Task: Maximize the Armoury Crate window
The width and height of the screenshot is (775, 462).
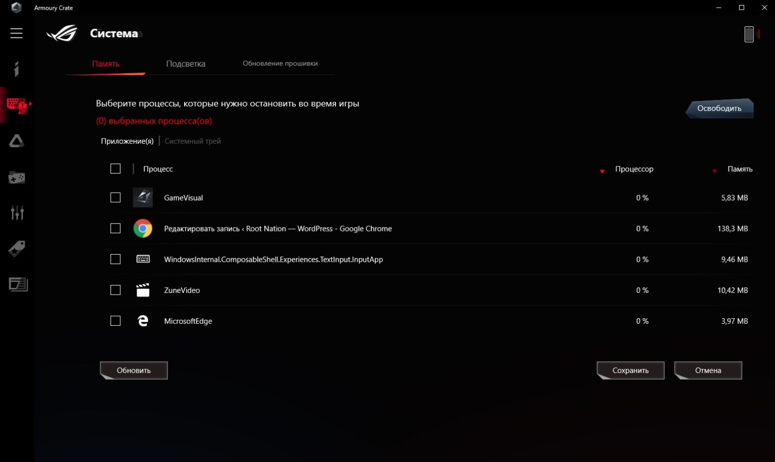Action: [x=742, y=8]
